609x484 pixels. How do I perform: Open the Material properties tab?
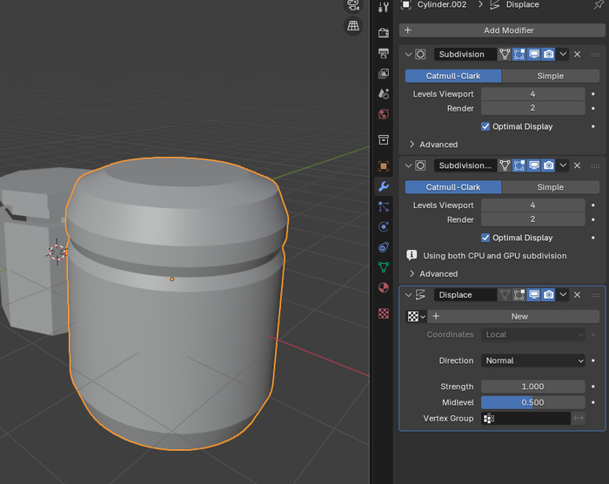[x=384, y=288]
